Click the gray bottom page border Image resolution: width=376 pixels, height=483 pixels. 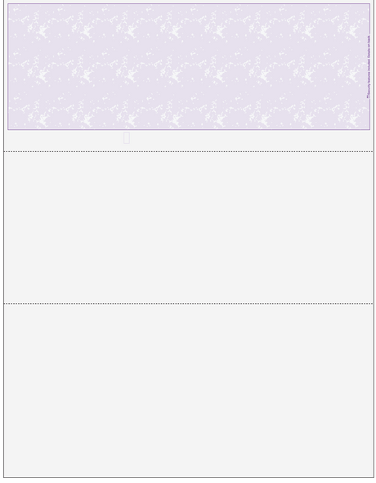click(x=188, y=477)
